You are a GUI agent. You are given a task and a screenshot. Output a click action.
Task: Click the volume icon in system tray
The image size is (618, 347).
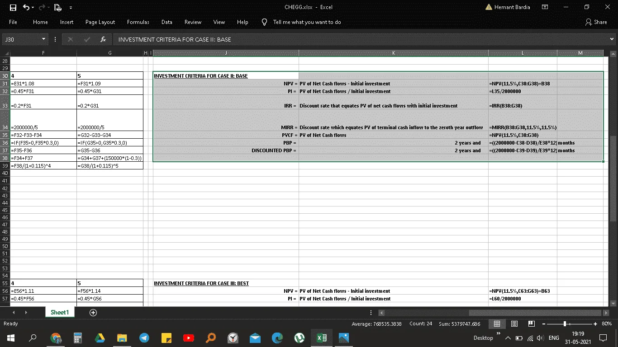click(x=539, y=338)
